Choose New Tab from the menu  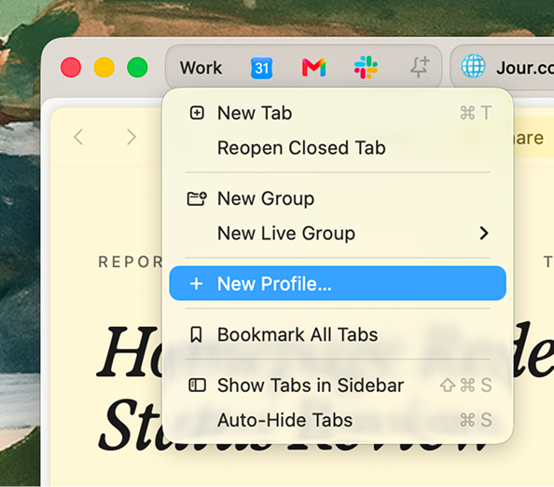[338, 114]
